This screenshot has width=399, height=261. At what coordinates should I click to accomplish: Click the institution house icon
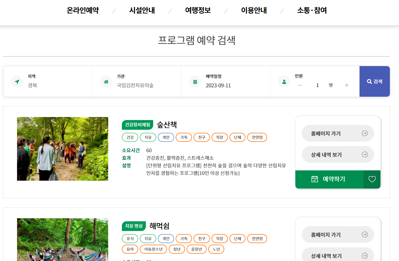coord(106,82)
